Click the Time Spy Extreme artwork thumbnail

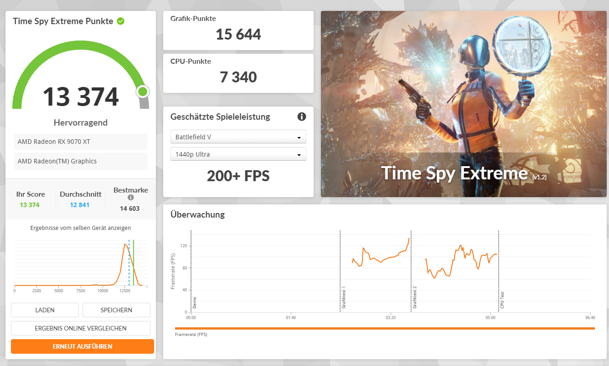[x=464, y=104]
